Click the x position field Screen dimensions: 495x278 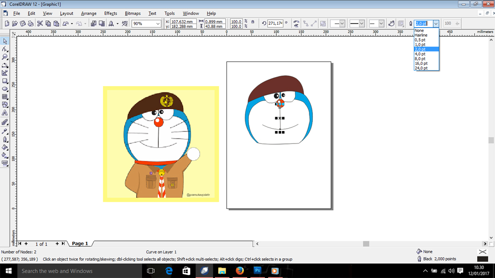pos(184,21)
